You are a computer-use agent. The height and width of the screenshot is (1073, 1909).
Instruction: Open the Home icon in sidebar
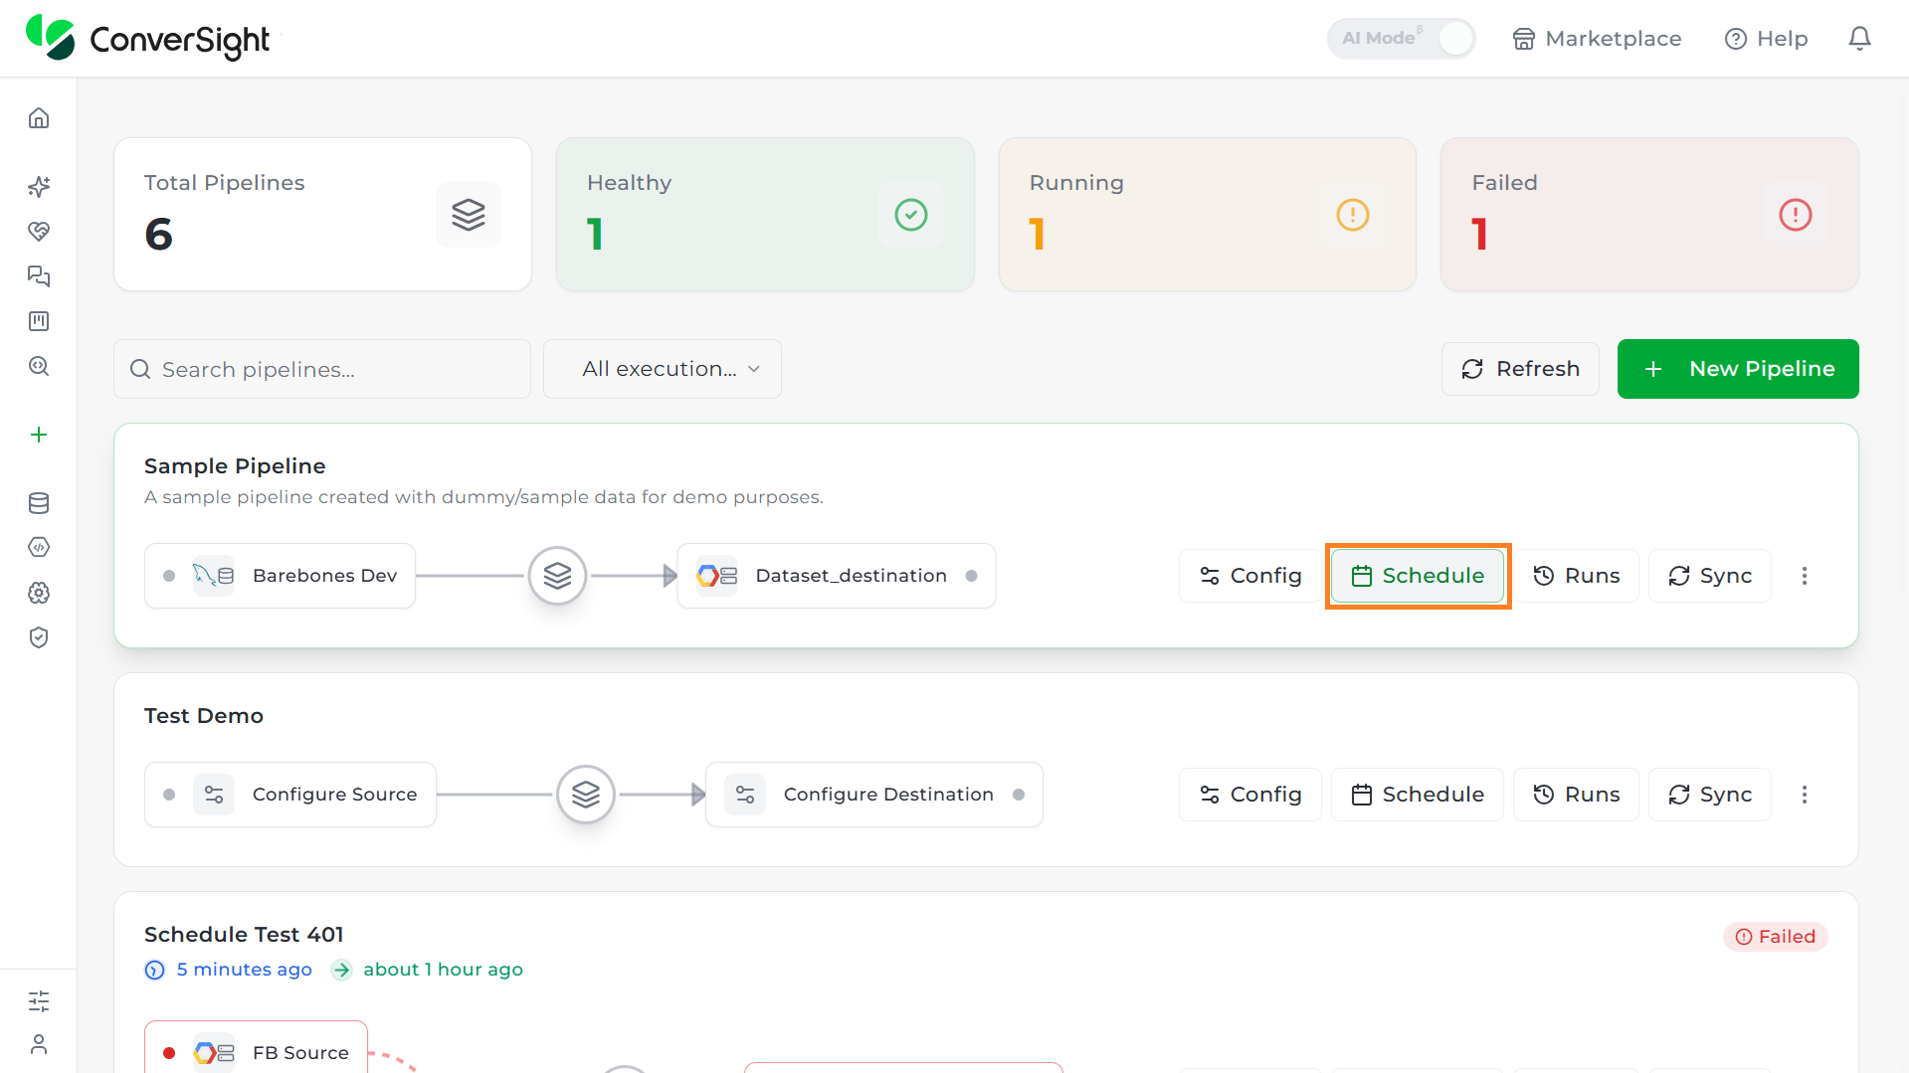pyautogui.click(x=39, y=118)
